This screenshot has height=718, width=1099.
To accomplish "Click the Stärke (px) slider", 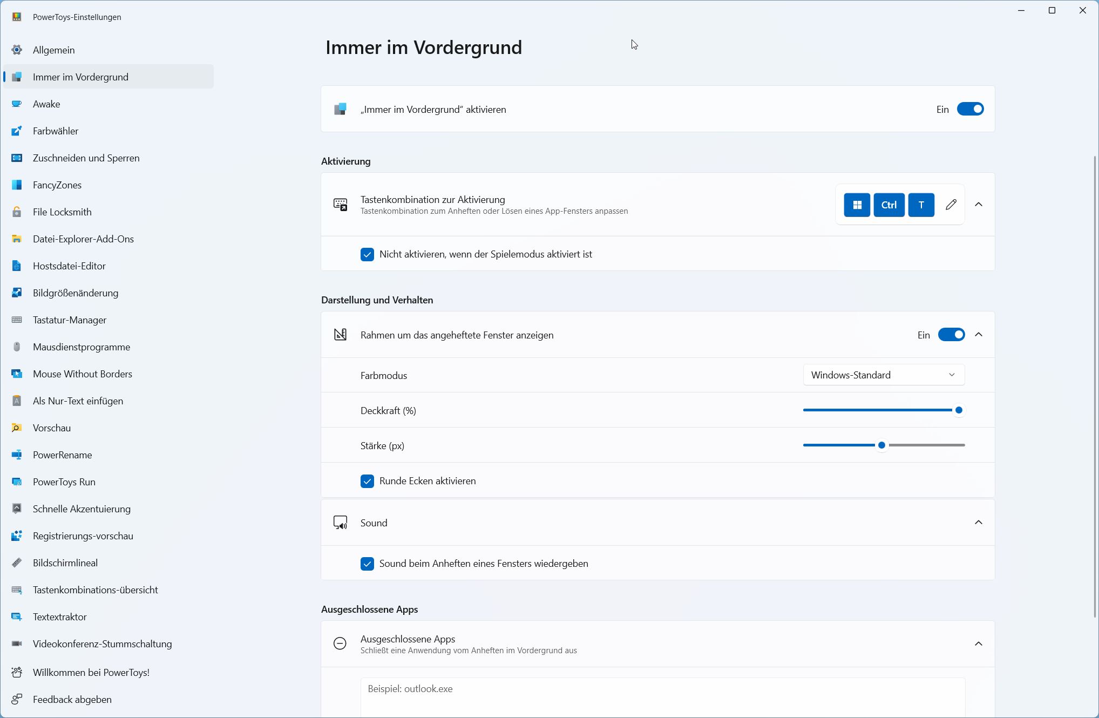I will (881, 445).
